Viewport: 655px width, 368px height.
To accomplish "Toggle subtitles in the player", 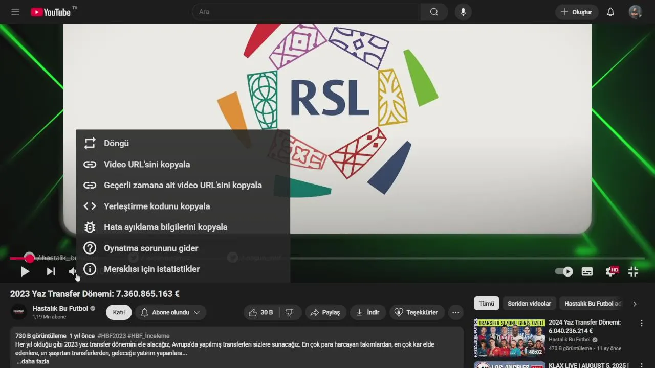I will tap(587, 272).
